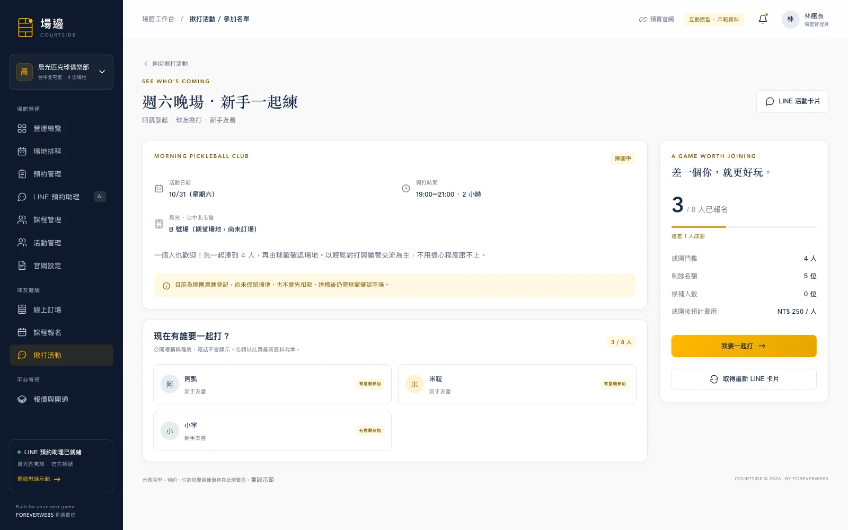Open 場館工作台 breadcrumb
The height and width of the screenshot is (530, 848).
(158, 19)
